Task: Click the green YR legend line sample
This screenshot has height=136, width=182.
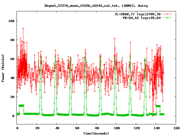Action: point(167,18)
